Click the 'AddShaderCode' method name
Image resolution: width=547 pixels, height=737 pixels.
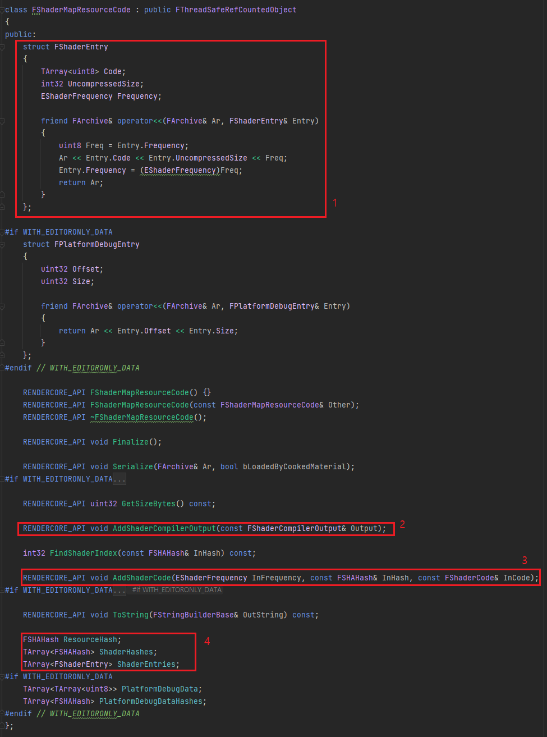click(x=142, y=578)
